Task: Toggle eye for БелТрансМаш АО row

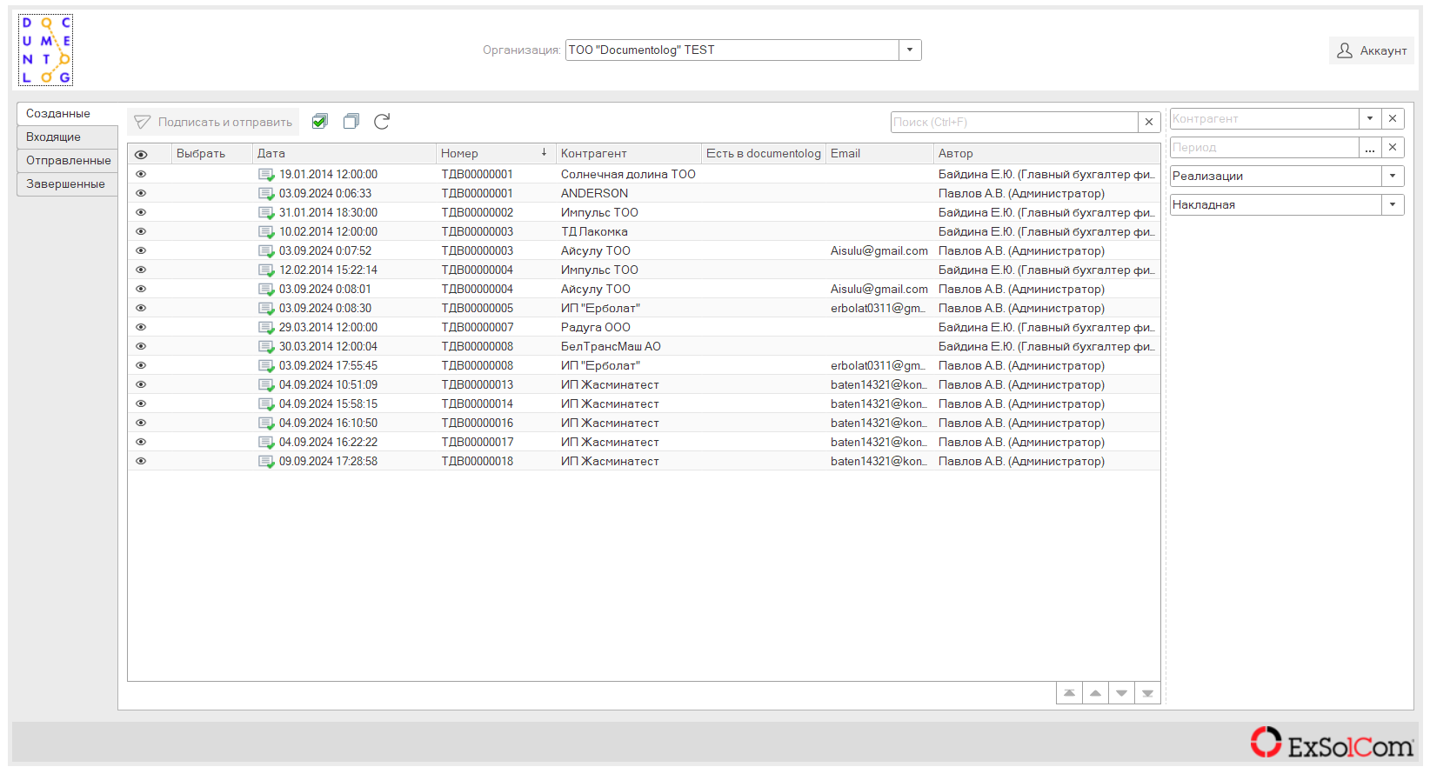Action: pyautogui.click(x=141, y=346)
